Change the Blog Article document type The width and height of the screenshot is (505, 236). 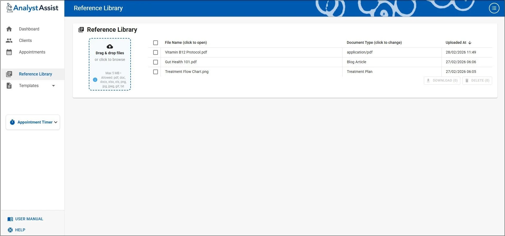[357, 62]
